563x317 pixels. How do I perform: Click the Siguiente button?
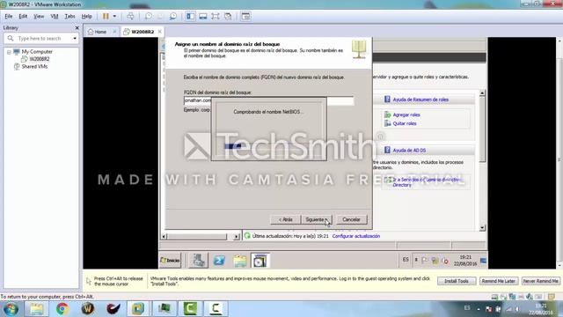[316, 219]
